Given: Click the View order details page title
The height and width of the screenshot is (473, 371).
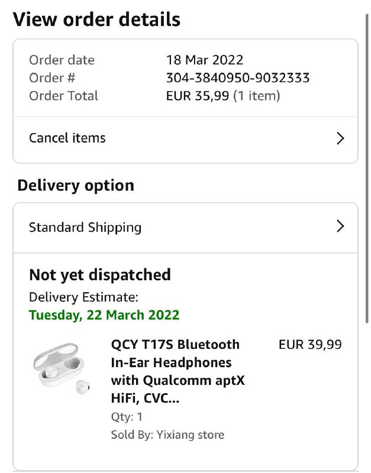Looking at the screenshot, I should tap(96, 20).
